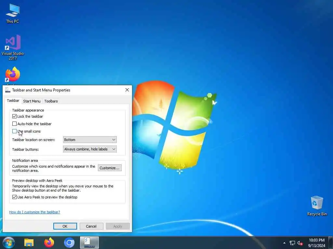Image resolution: width=333 pixels, height=249 pixels.
Task: Click the Customize... button
Action: (110, 168)
